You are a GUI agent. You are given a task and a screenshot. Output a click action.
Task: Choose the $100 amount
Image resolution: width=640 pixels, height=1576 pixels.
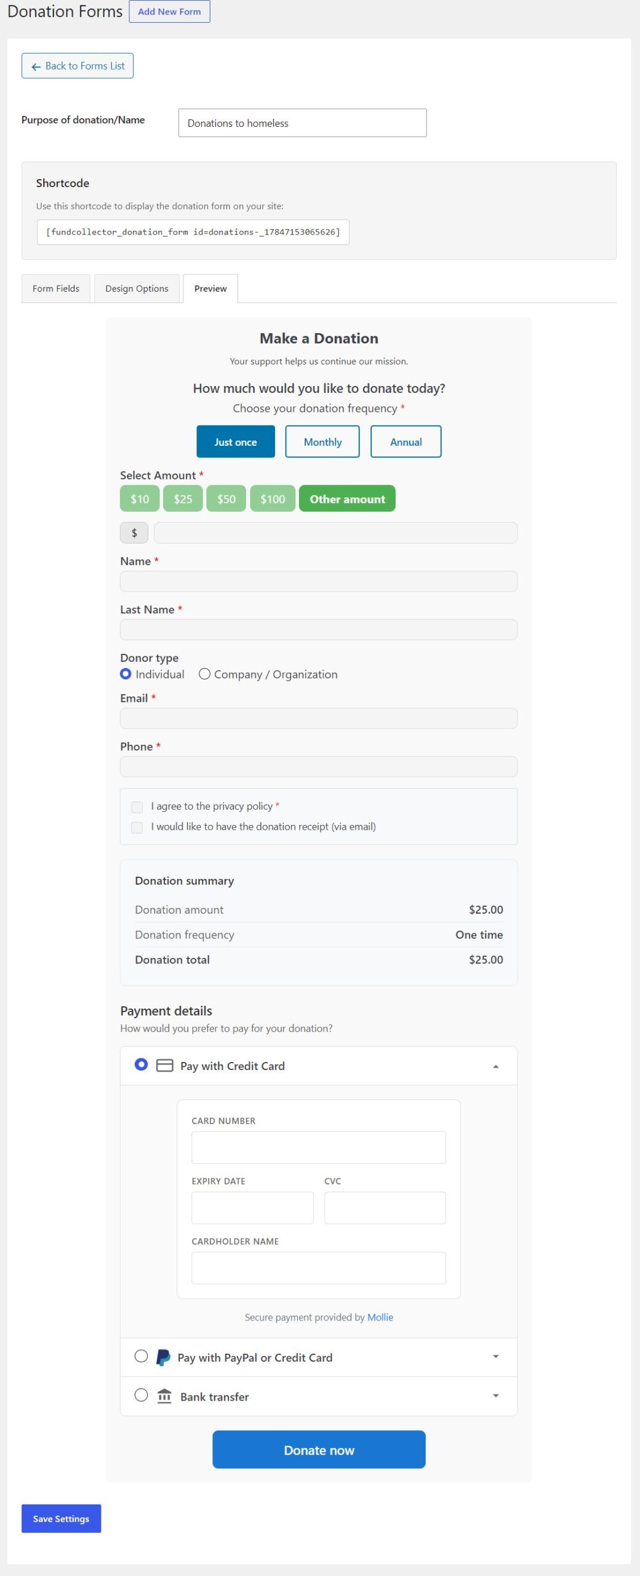pyautogui.click(x=273, y=499)
